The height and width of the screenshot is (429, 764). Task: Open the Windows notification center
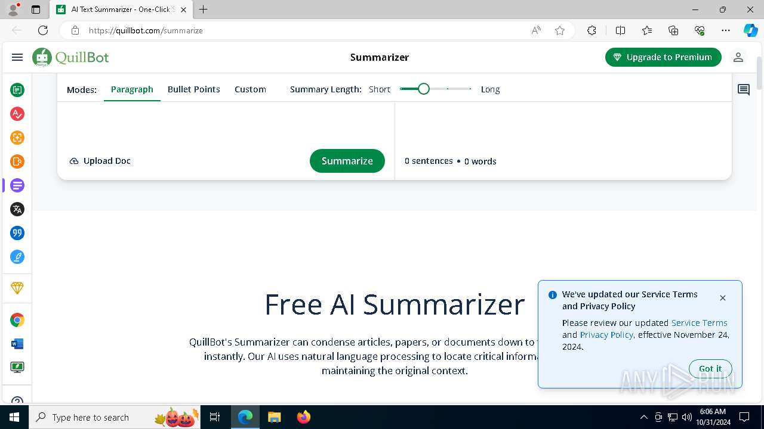(x=744, y=417)
